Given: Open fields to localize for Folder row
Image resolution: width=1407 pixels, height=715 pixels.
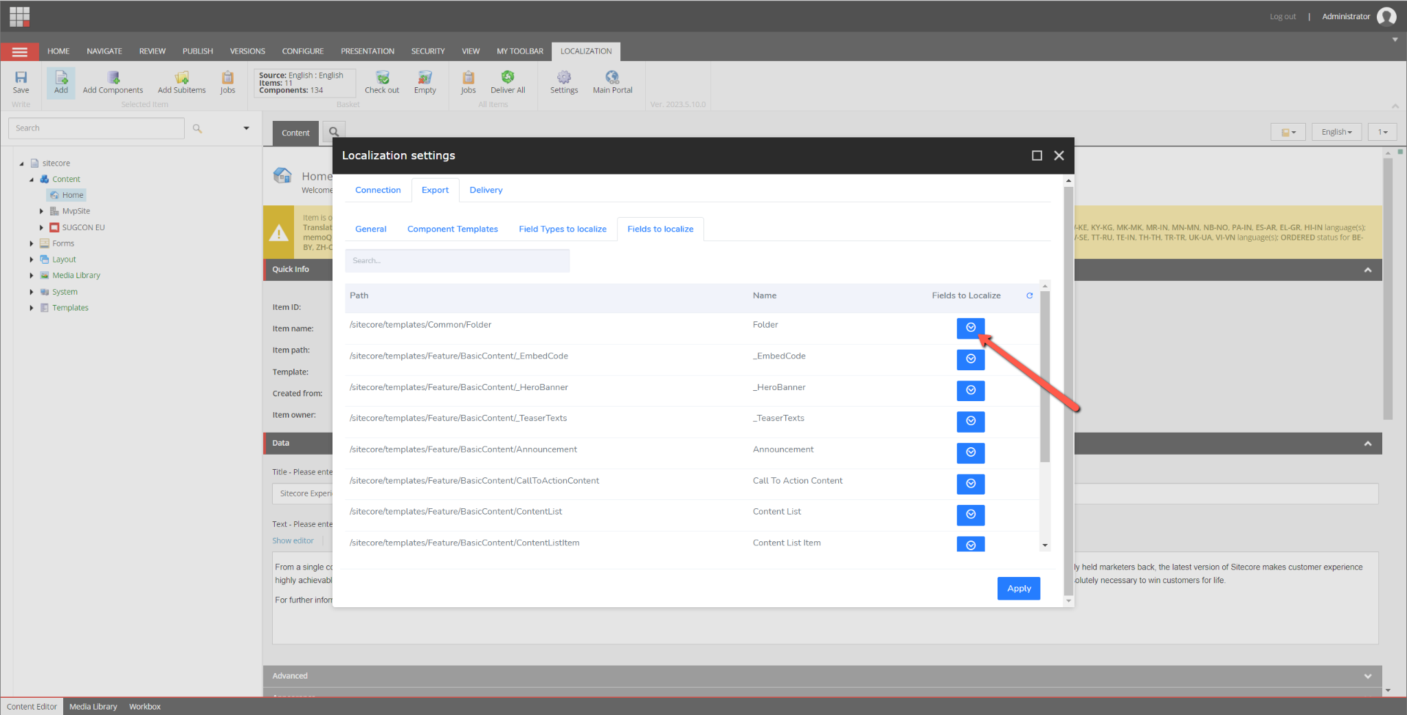Looking at the screenshot, I should 970,328.
